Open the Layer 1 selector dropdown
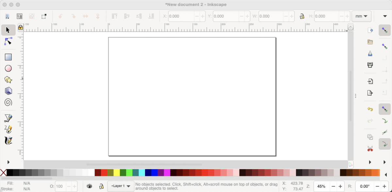The height and width of the screenshot is (192, 392). pos(121,186)
